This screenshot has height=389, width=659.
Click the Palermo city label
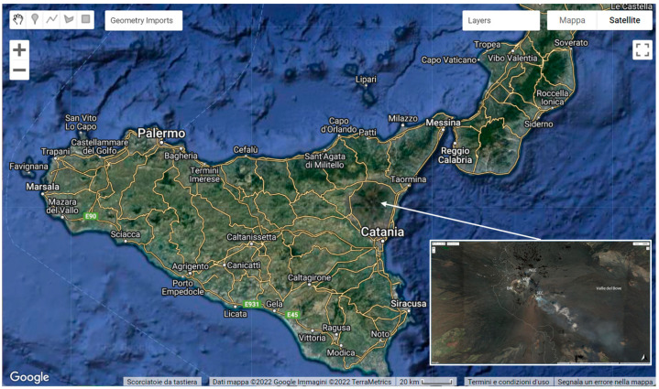click(160, 133)
